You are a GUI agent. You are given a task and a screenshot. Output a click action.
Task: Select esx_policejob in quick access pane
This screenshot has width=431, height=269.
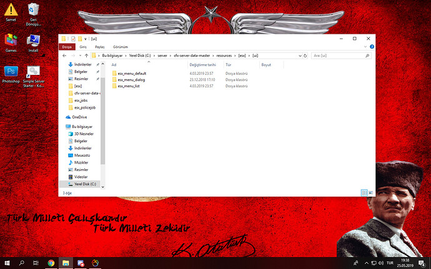(85, 107)
